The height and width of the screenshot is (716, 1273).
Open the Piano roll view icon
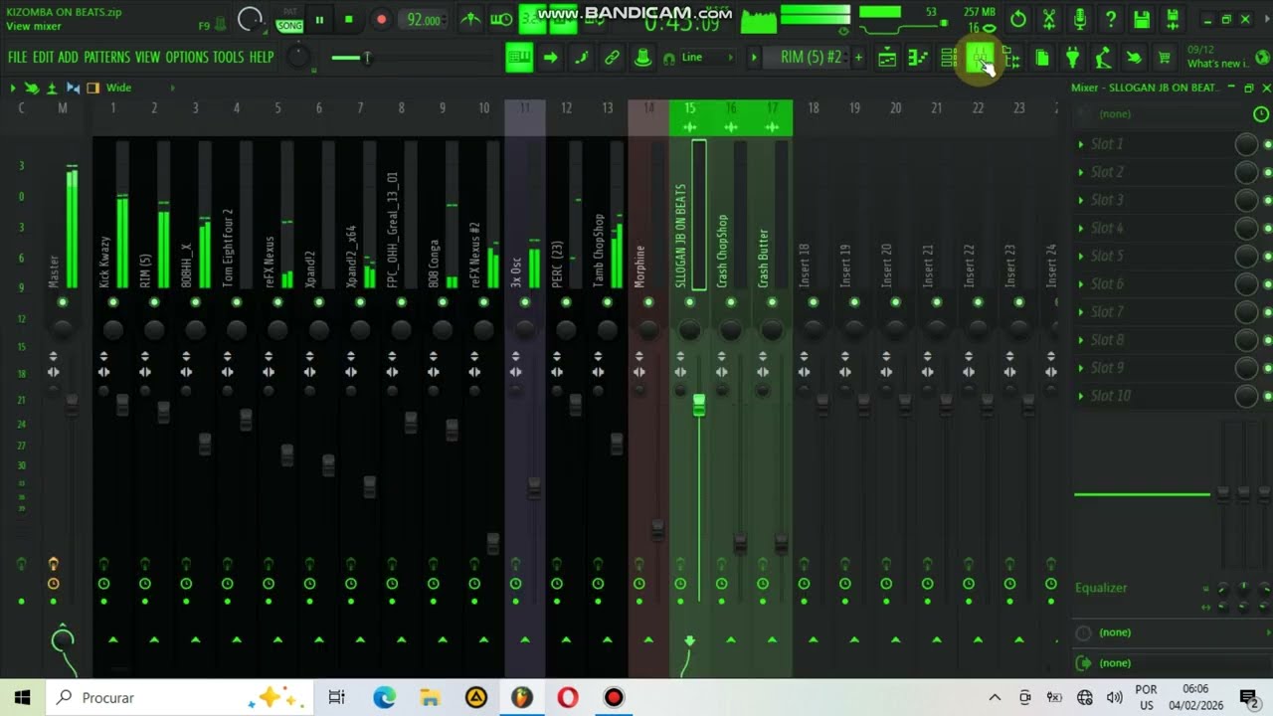point(918,59)
